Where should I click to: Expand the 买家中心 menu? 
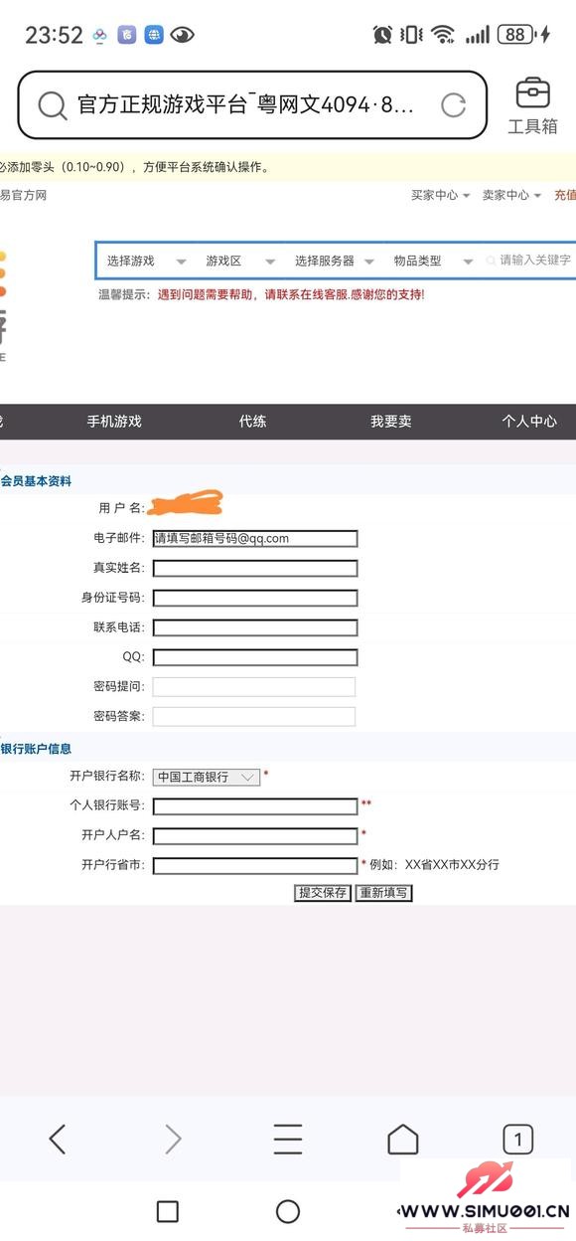pos(441,195)
